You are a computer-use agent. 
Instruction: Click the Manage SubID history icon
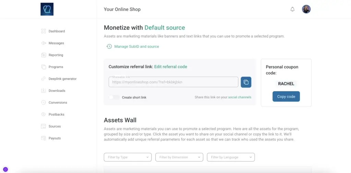(109, 46)
